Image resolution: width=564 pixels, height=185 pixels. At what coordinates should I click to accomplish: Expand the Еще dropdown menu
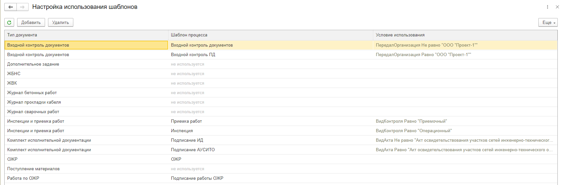(548, 22)
